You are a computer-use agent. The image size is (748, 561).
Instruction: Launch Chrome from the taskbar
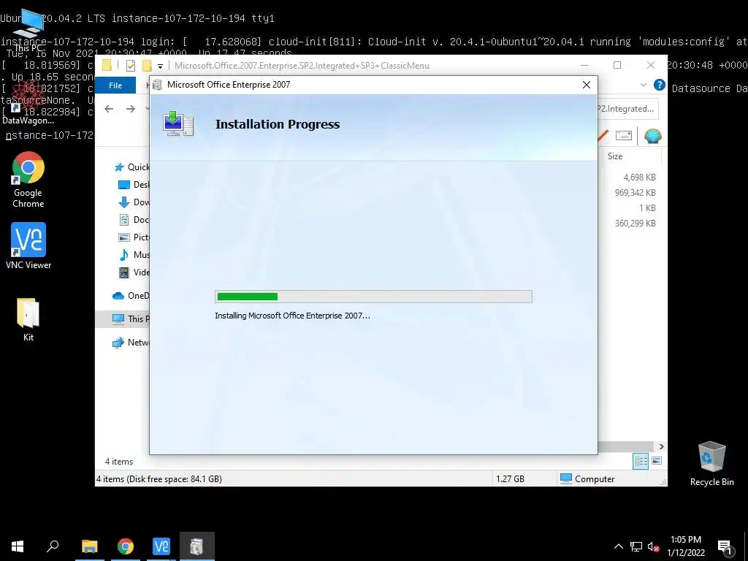click(126, 546)
